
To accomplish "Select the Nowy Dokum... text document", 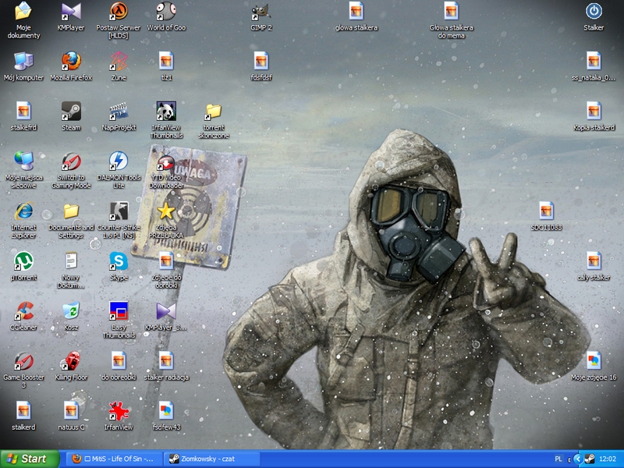I will (71, 261).
